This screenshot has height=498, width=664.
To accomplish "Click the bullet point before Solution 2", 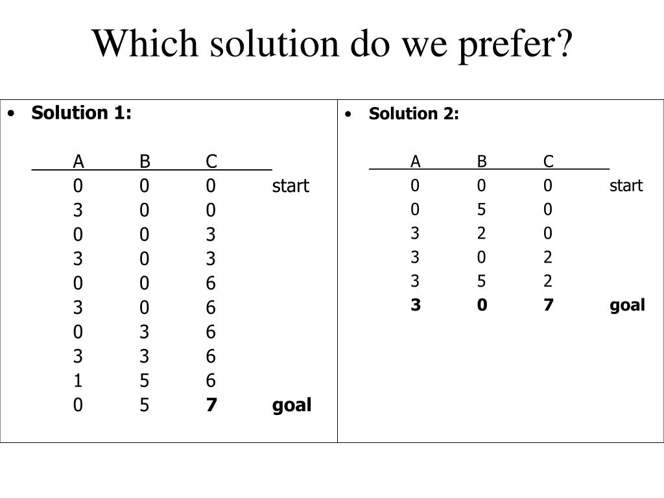I will (x=348, y=114).
